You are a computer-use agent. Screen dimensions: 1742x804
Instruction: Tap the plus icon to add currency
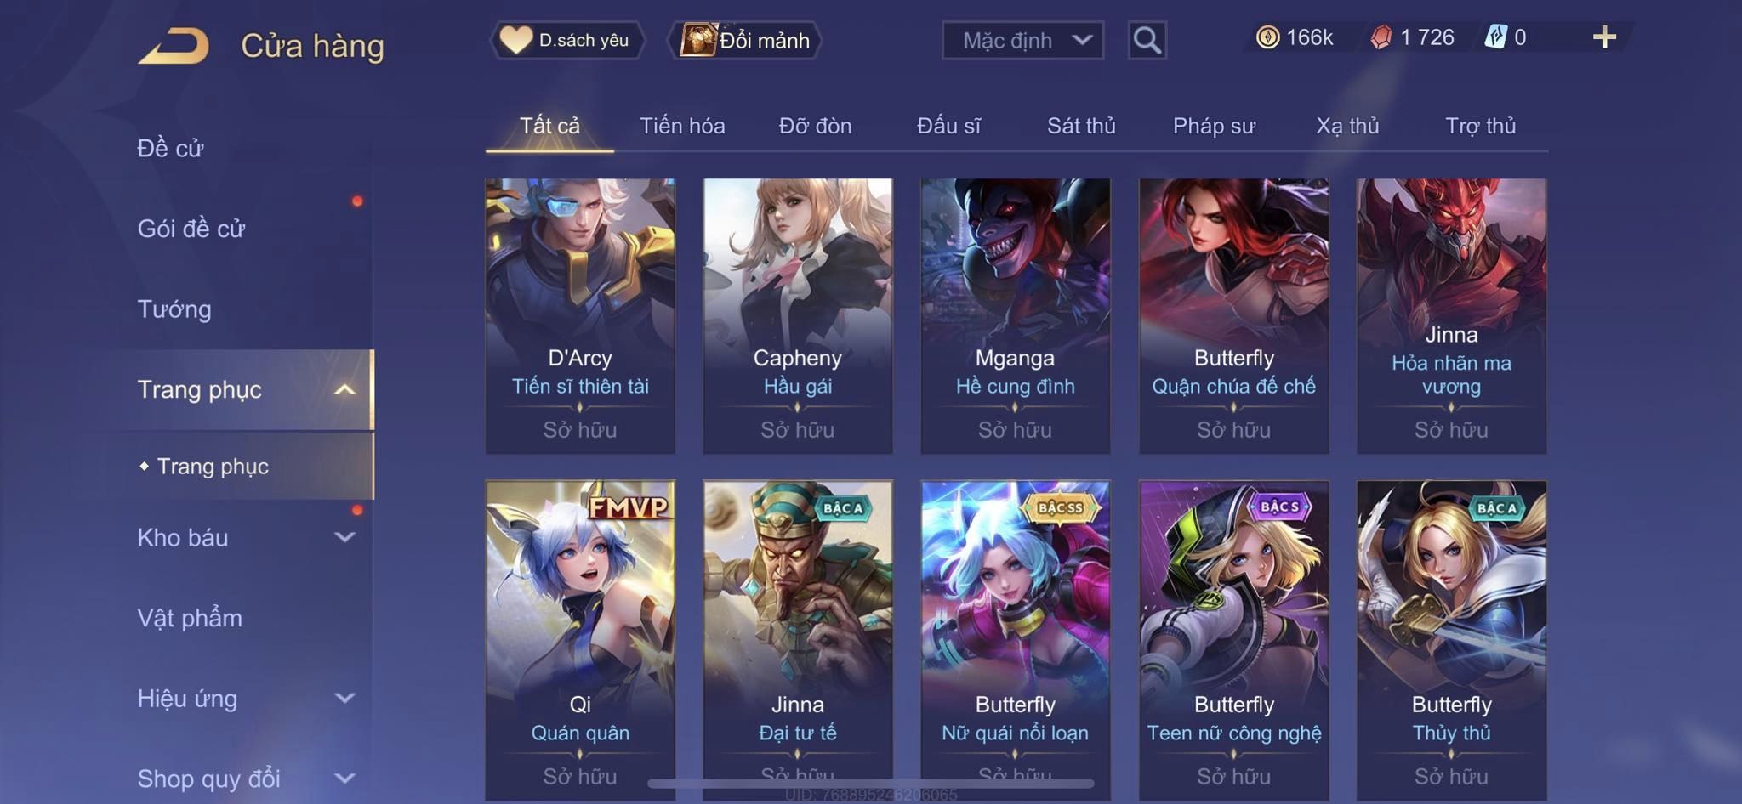pyautogui.click(x=1604, y=37)
